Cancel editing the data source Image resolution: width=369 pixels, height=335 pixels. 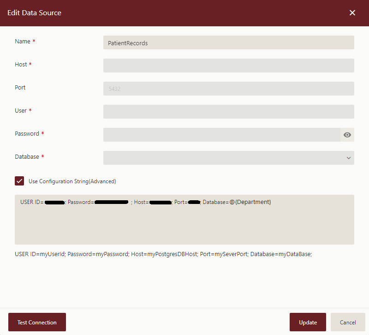[348, 322]
